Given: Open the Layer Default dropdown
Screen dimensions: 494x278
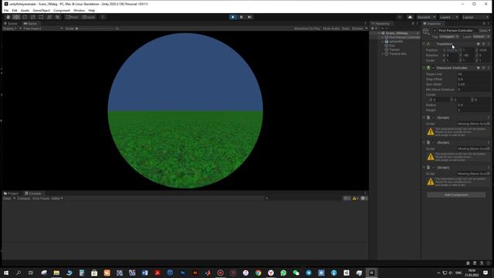Looking at the screenshot, I should (x=481, y=36).
